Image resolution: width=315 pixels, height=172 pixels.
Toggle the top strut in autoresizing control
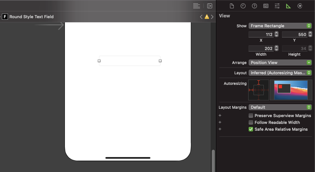(x=258, y=82)
